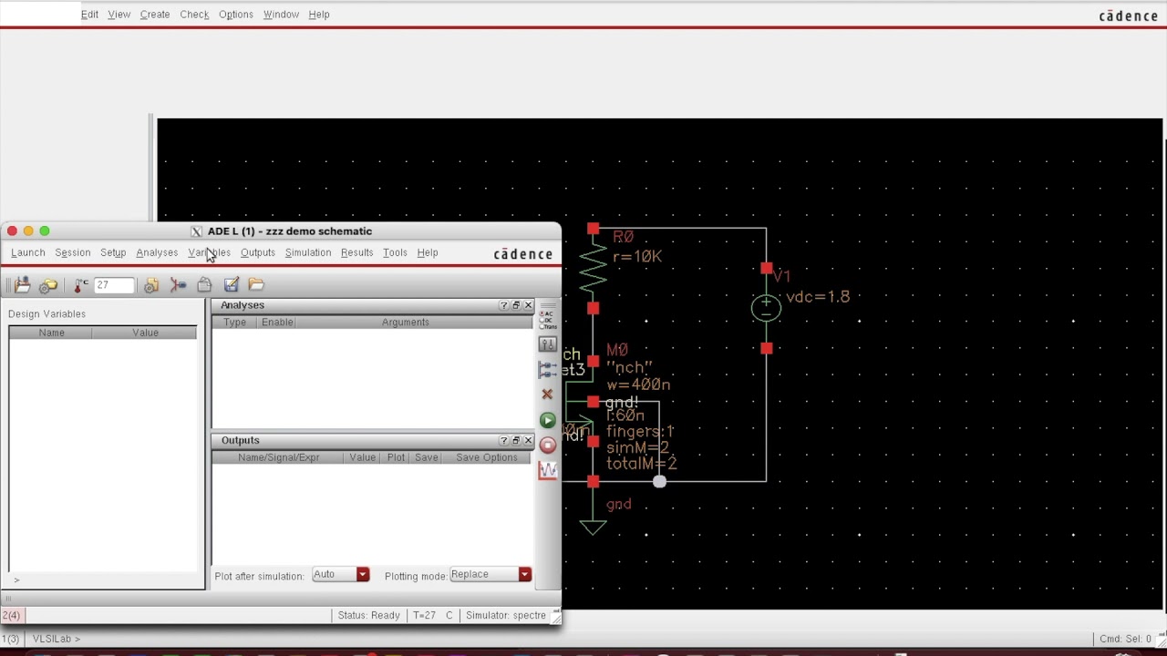This screenshot has width=1167, height=656.
Task: Run simulation with green play icon
Action: (x=547, y=420)
